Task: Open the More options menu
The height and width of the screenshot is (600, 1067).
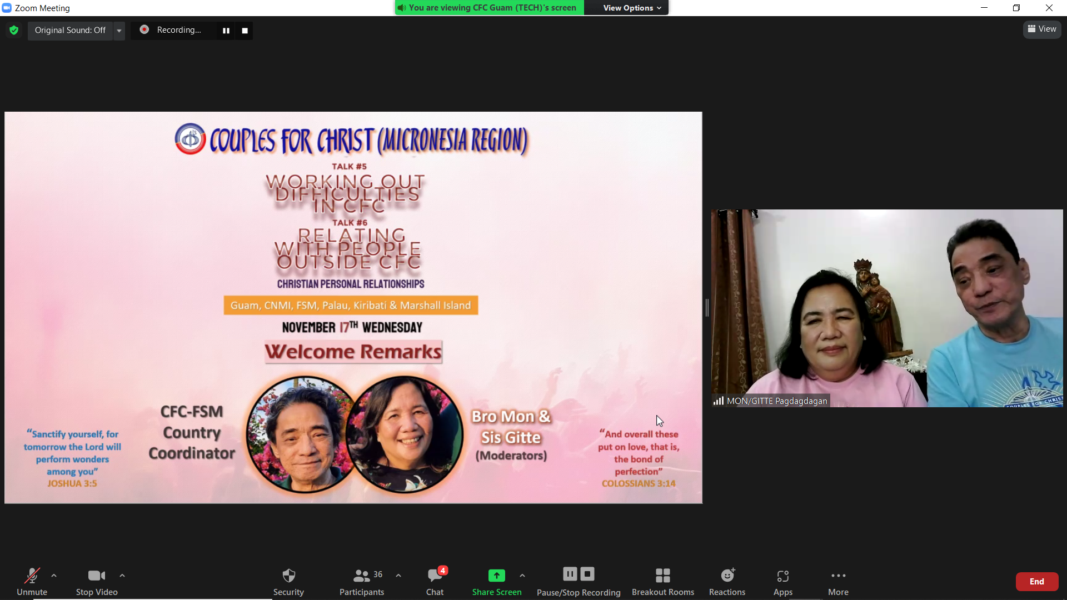Action: pos(838,581)
